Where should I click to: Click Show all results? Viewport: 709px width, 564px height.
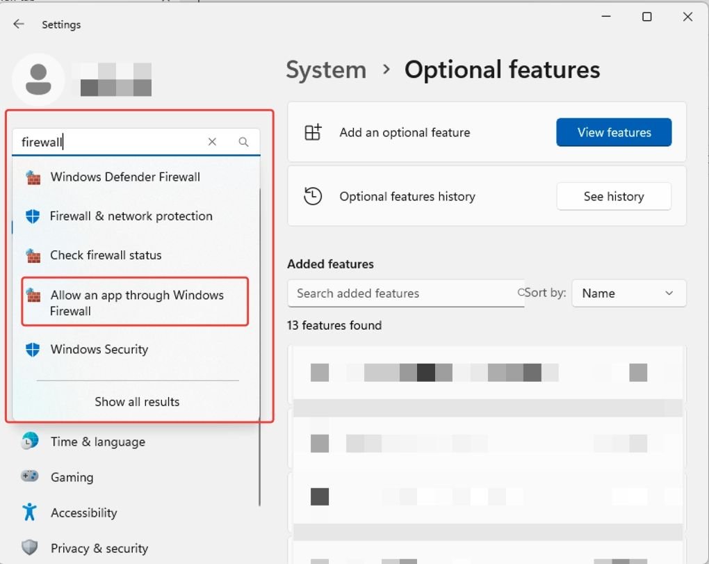click(x=137, y=402)
